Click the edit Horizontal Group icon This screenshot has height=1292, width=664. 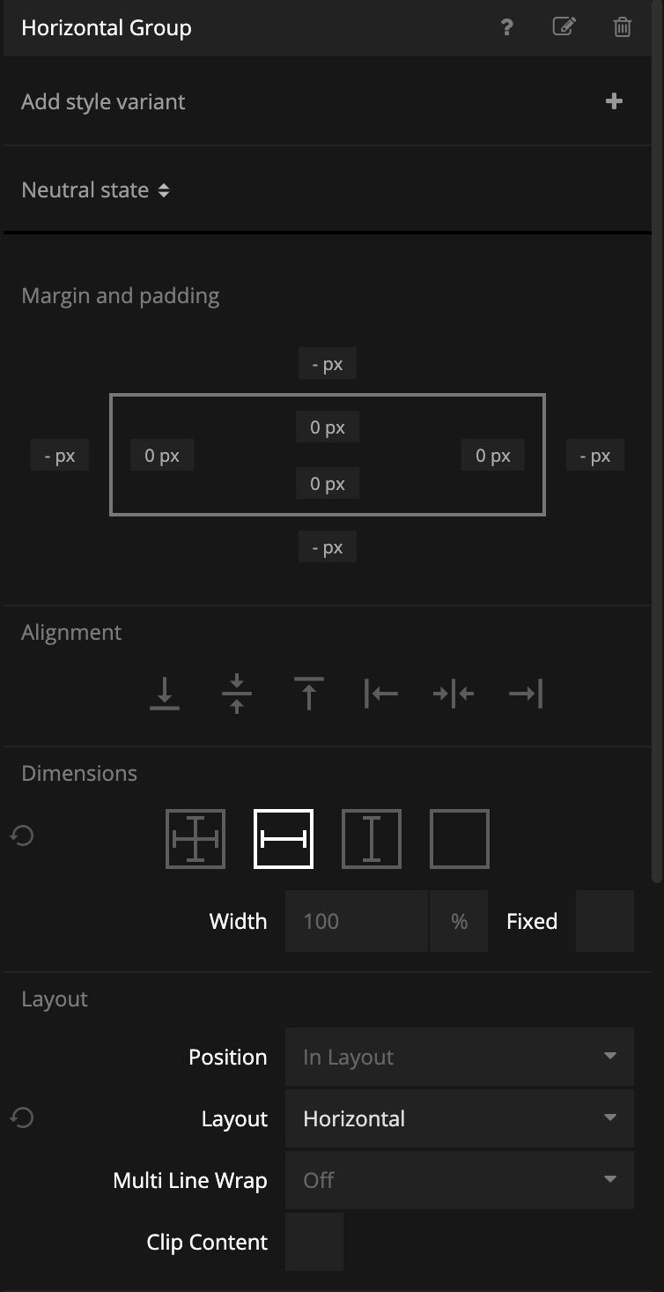click(564, 27)
